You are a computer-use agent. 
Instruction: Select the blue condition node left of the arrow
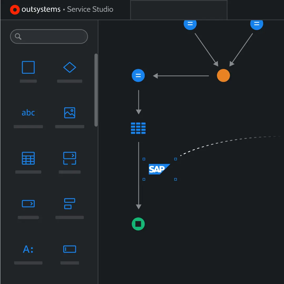coord(138,75)
